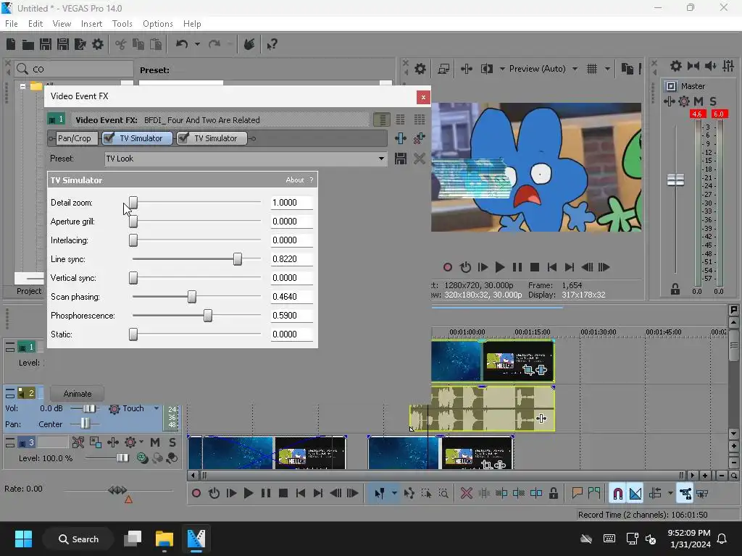Open track 3 automation settings dropdown arrow

click(x=141, y=442)
